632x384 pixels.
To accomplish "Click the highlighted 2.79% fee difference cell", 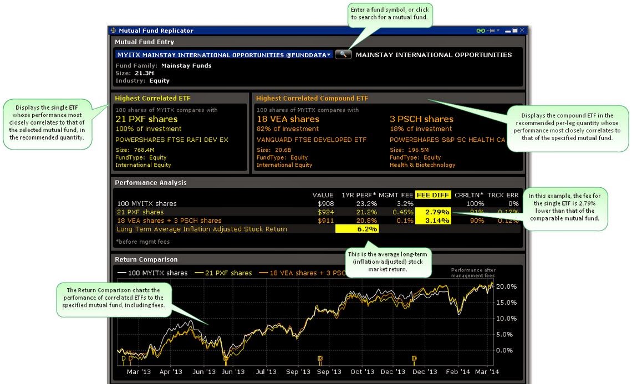I will coord(433,212).
